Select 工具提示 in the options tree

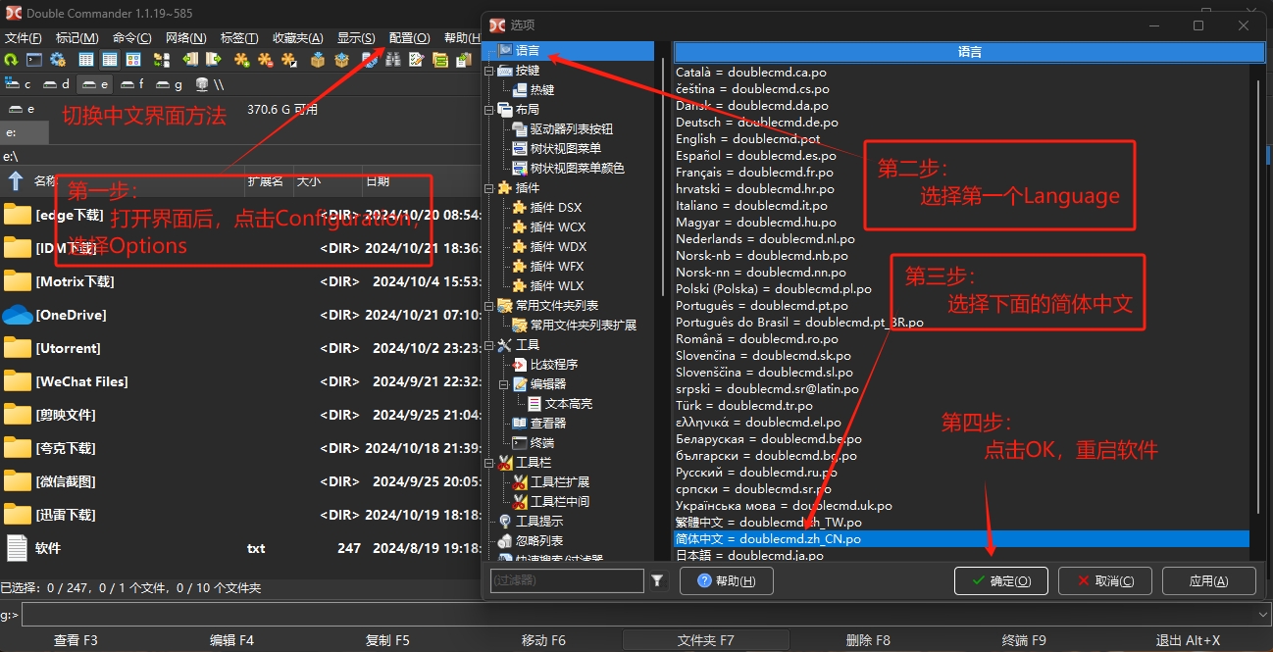point(539,522)
